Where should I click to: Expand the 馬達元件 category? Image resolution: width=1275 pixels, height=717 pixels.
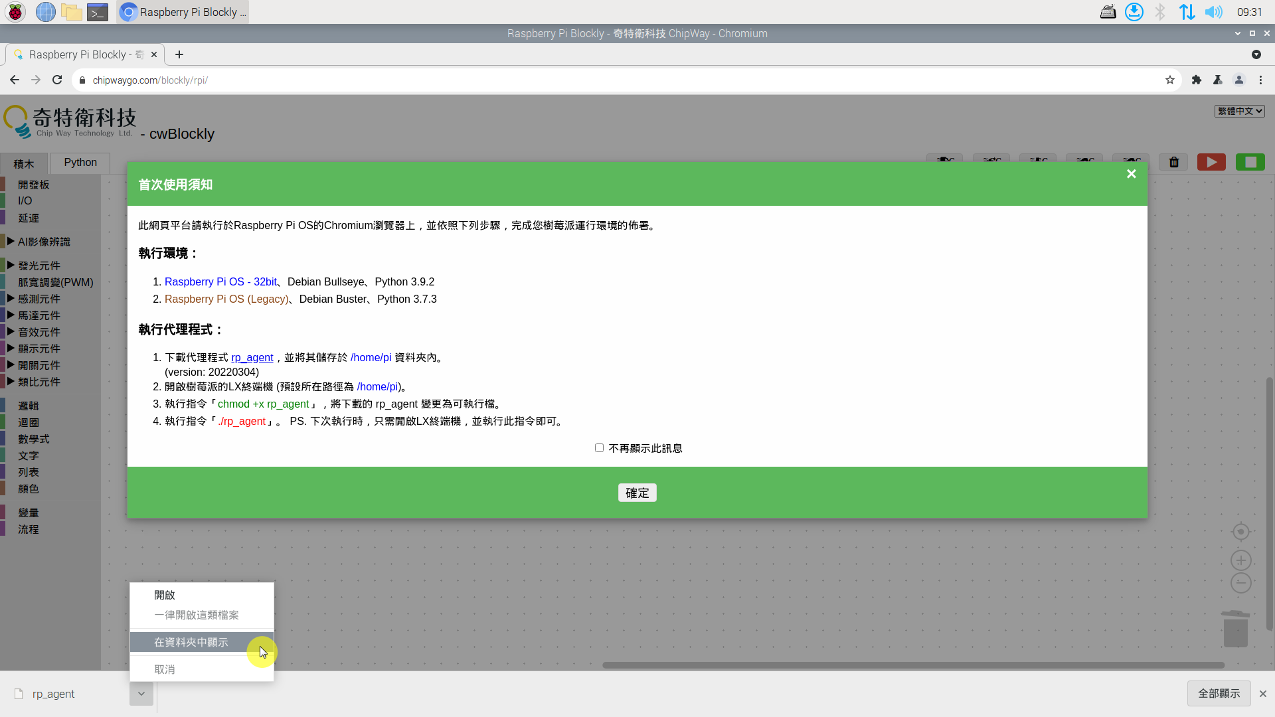click(x=39, y=315)
